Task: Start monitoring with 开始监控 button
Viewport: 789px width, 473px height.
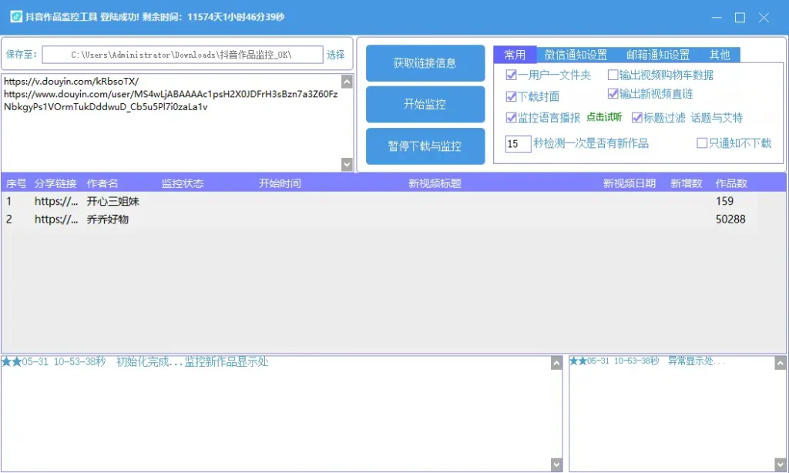Action: point(425,104)
